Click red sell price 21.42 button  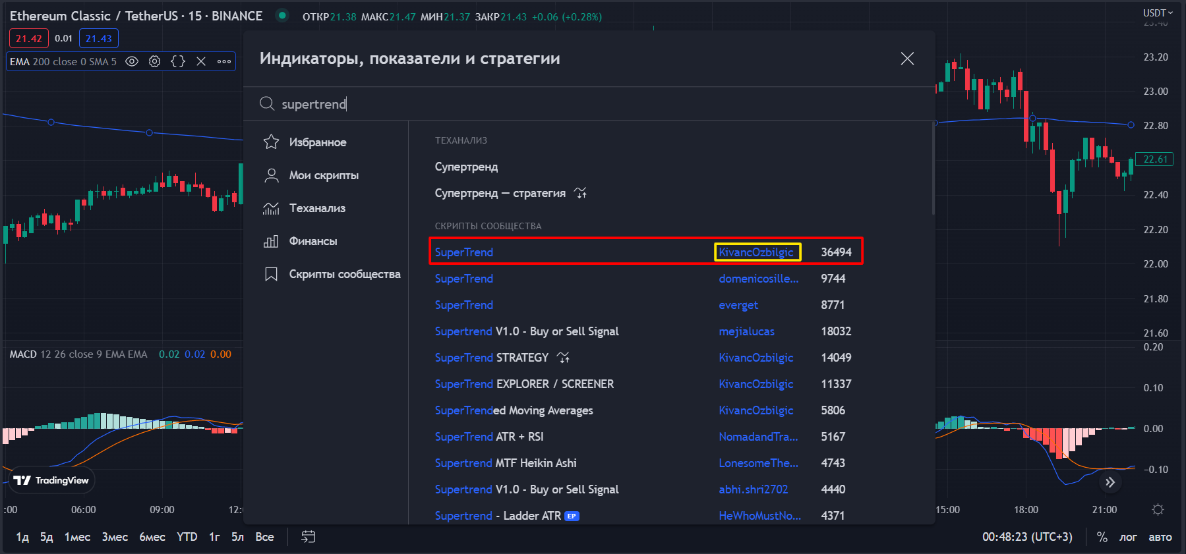29,38
